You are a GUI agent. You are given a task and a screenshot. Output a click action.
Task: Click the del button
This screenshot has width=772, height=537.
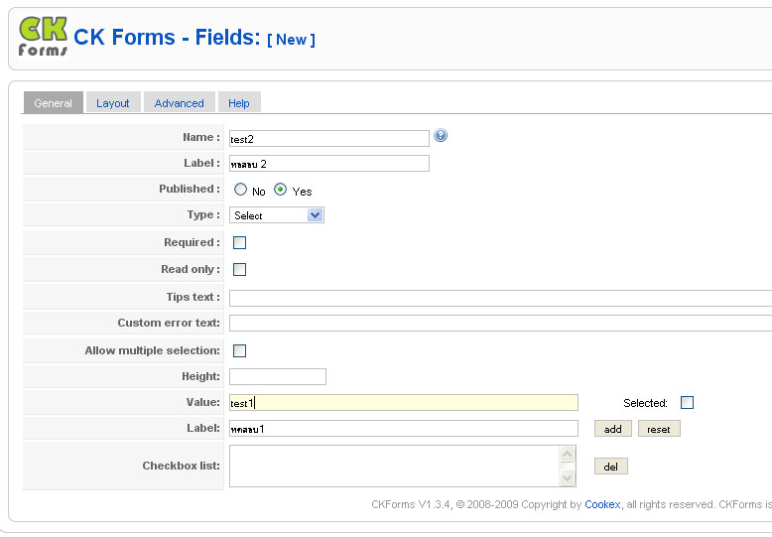pyautogui.click(x=611, y=467)
